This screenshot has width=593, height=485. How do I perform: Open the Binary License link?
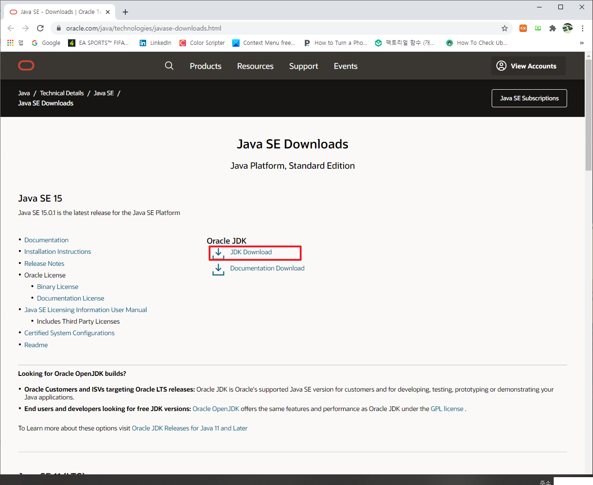[x=58, y=287]
